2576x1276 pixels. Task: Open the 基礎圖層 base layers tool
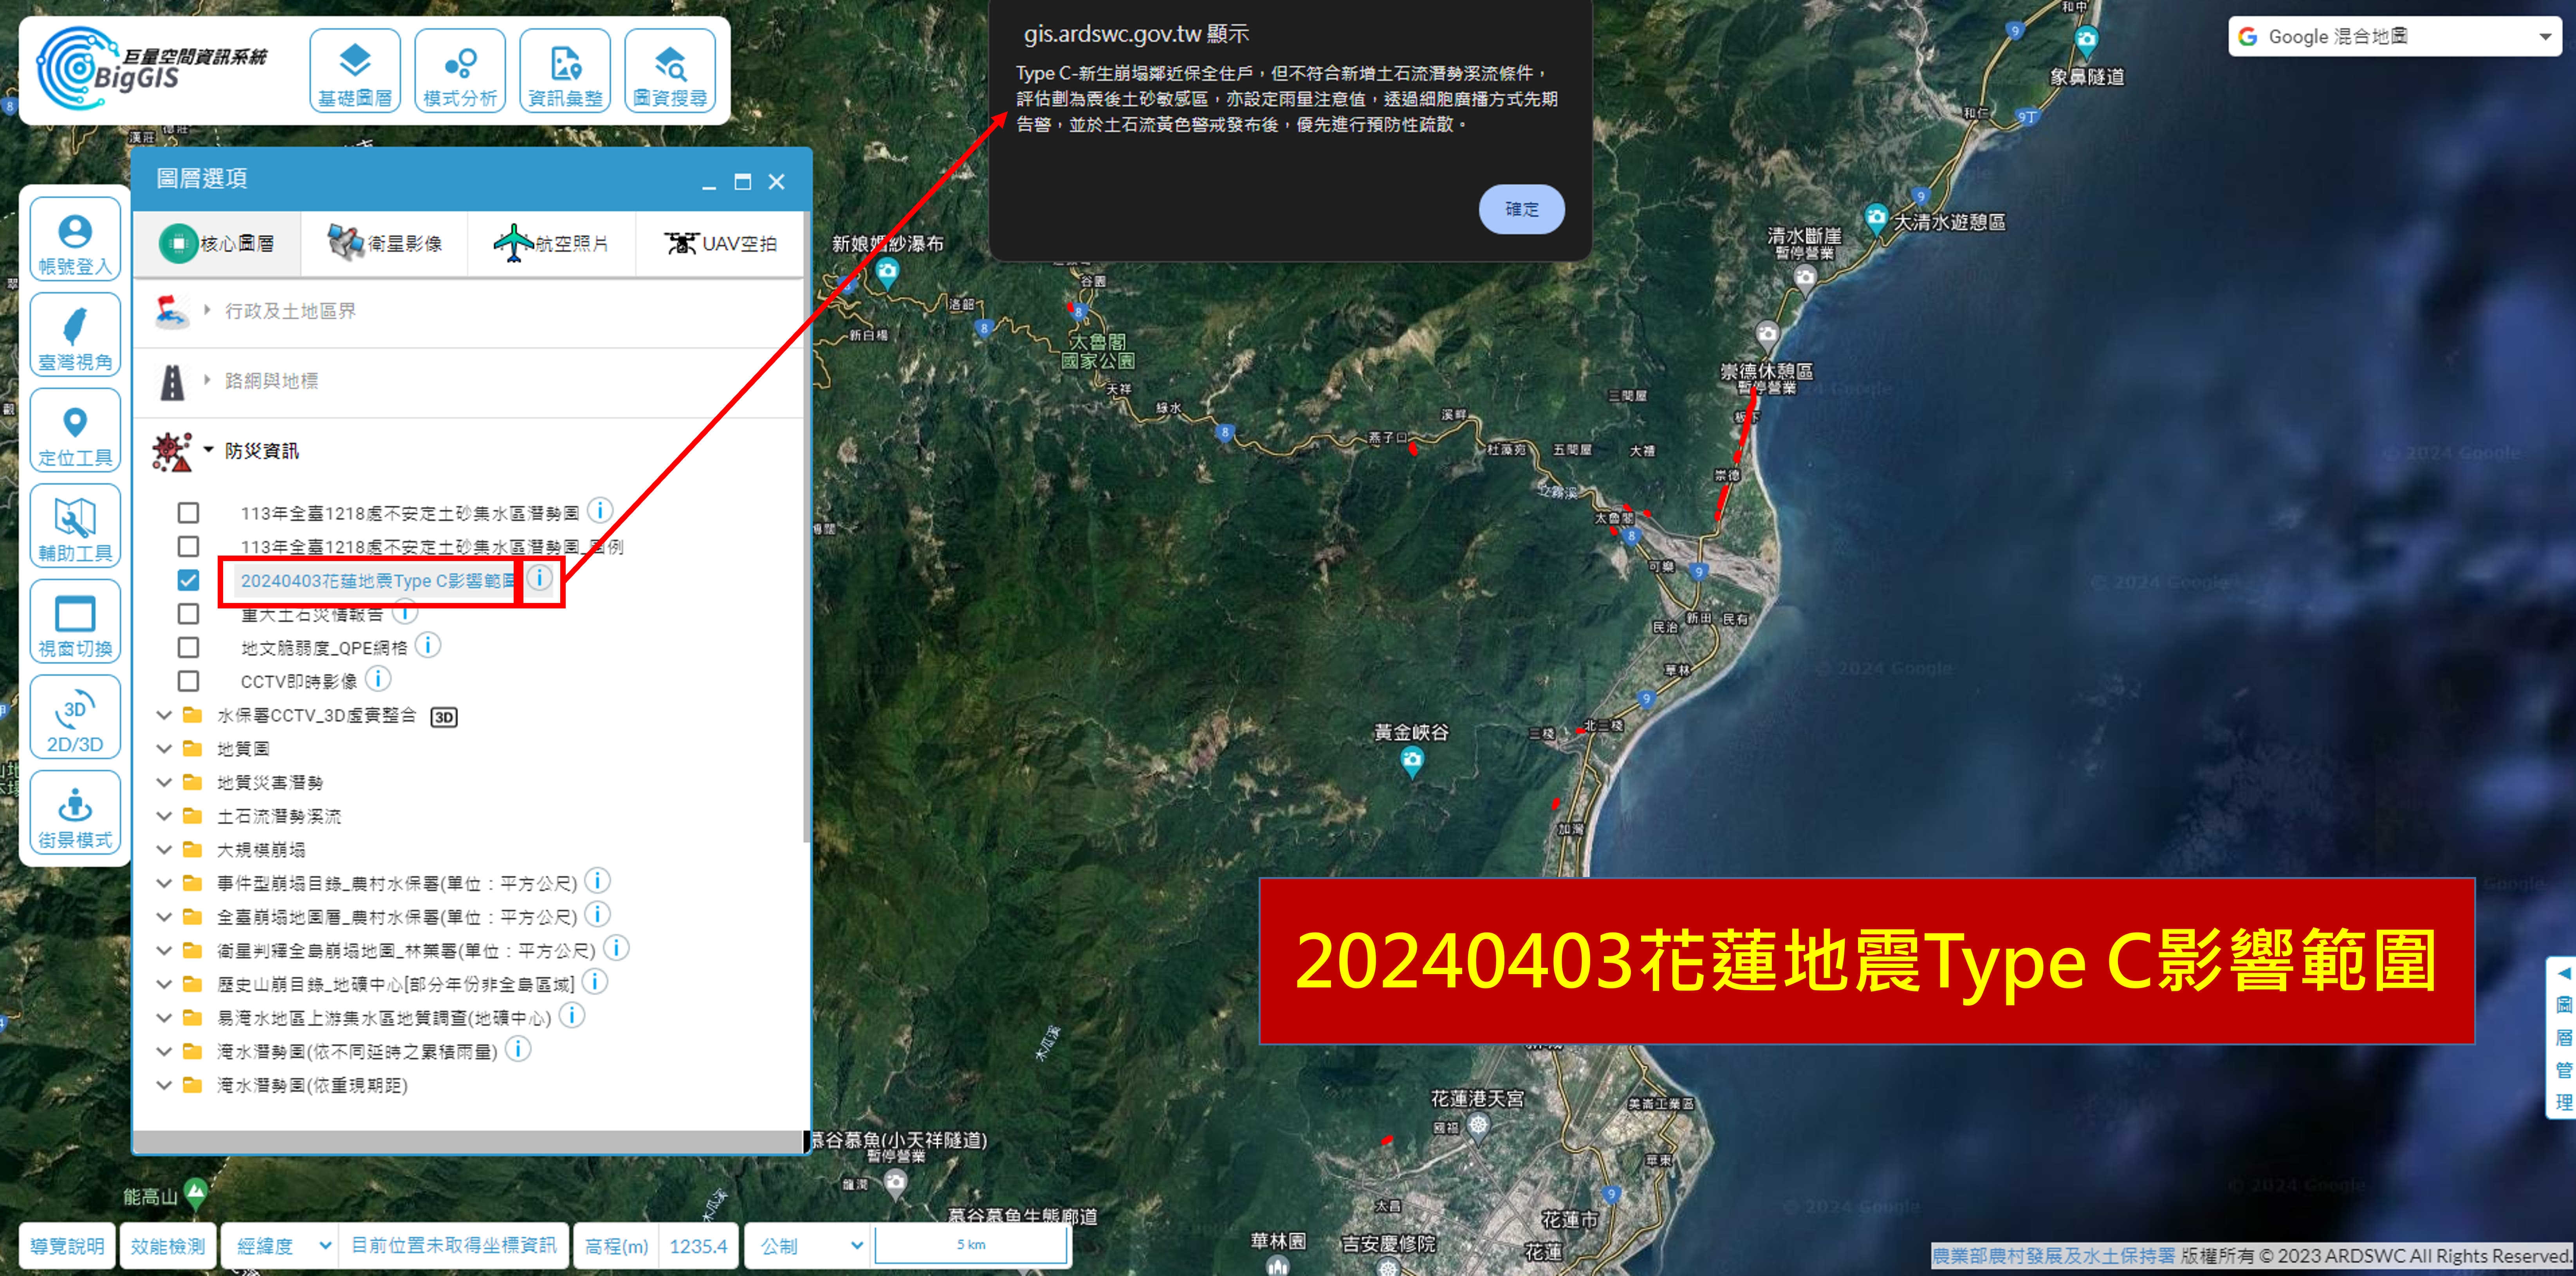(x=355, y=71)
